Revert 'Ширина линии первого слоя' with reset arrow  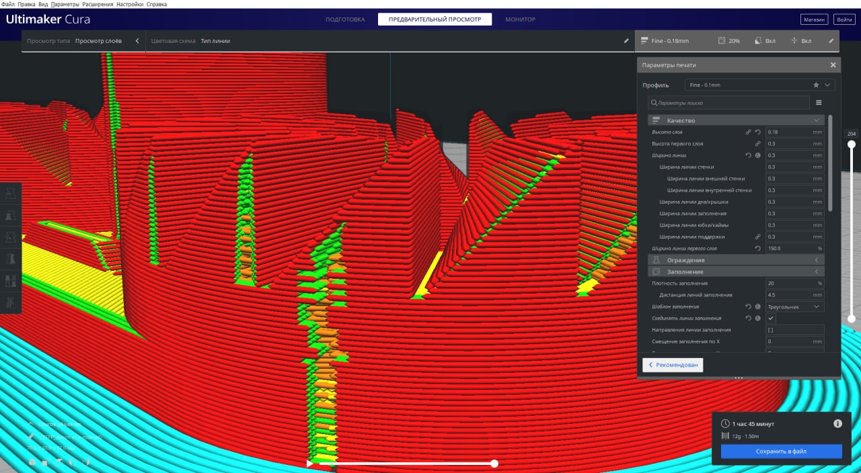pos(757,249)
